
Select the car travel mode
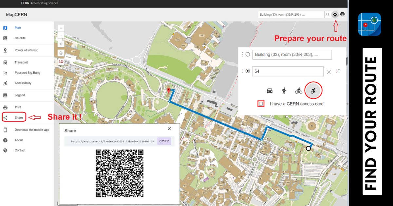click(x=270, y=91)
